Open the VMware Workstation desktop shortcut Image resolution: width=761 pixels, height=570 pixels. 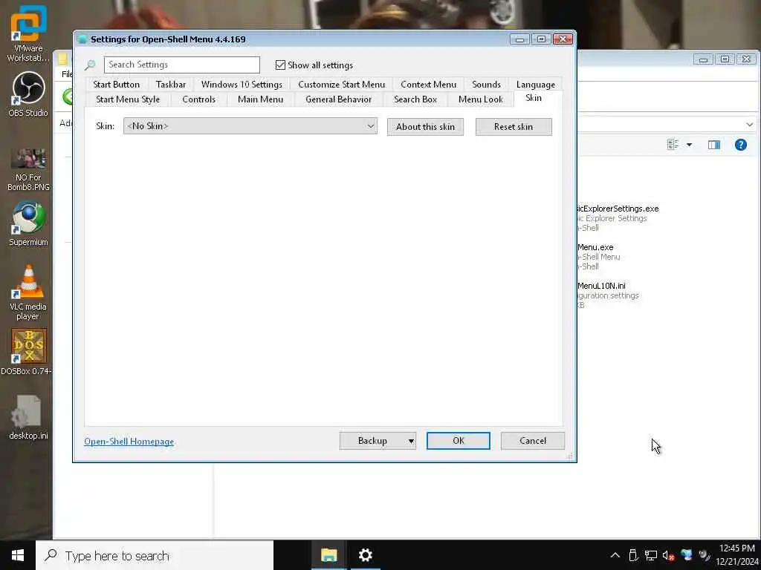click(x=28, y=34)
